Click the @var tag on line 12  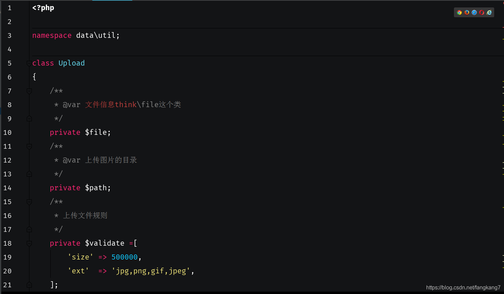[x=72, y=160]
